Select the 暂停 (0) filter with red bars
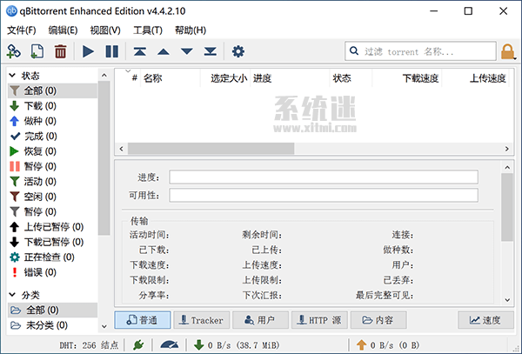The height and width of the screenshot is (354, 522). point(52,166)
